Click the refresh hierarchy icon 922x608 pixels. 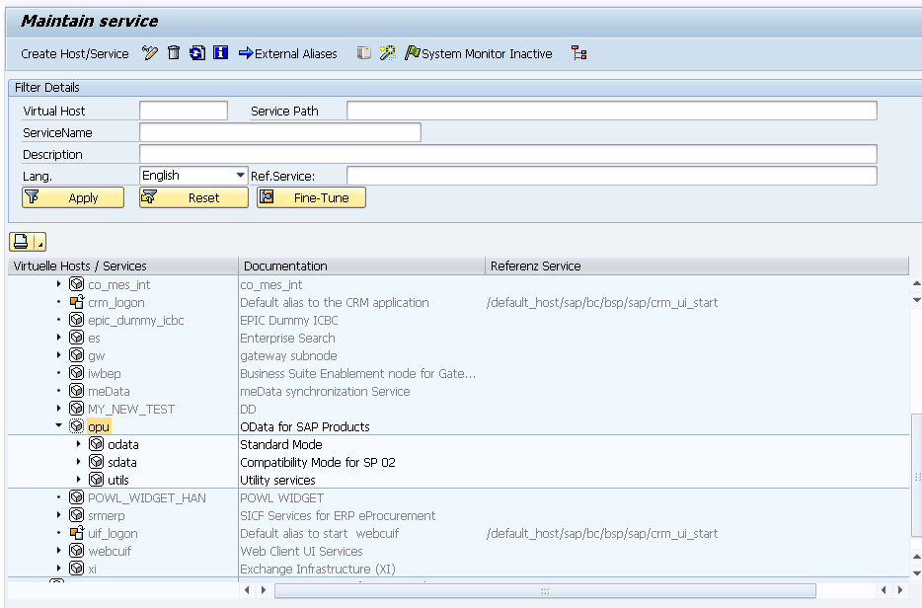(197, 53)
